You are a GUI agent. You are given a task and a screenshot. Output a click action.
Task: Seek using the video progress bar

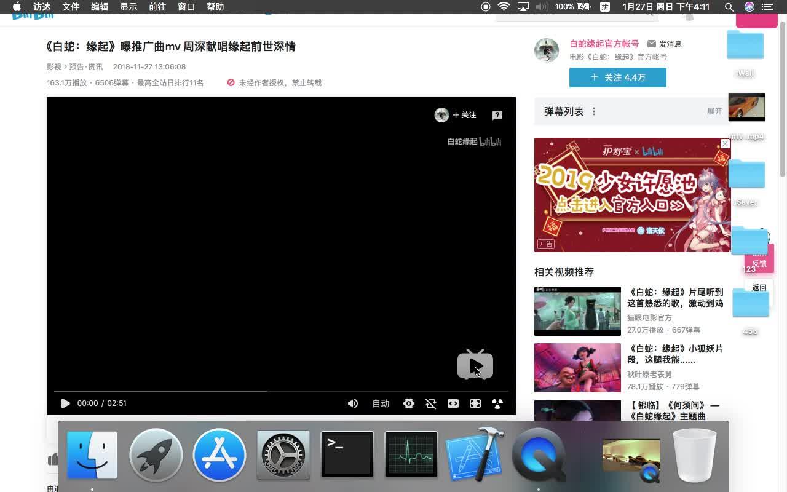[281, 391]
